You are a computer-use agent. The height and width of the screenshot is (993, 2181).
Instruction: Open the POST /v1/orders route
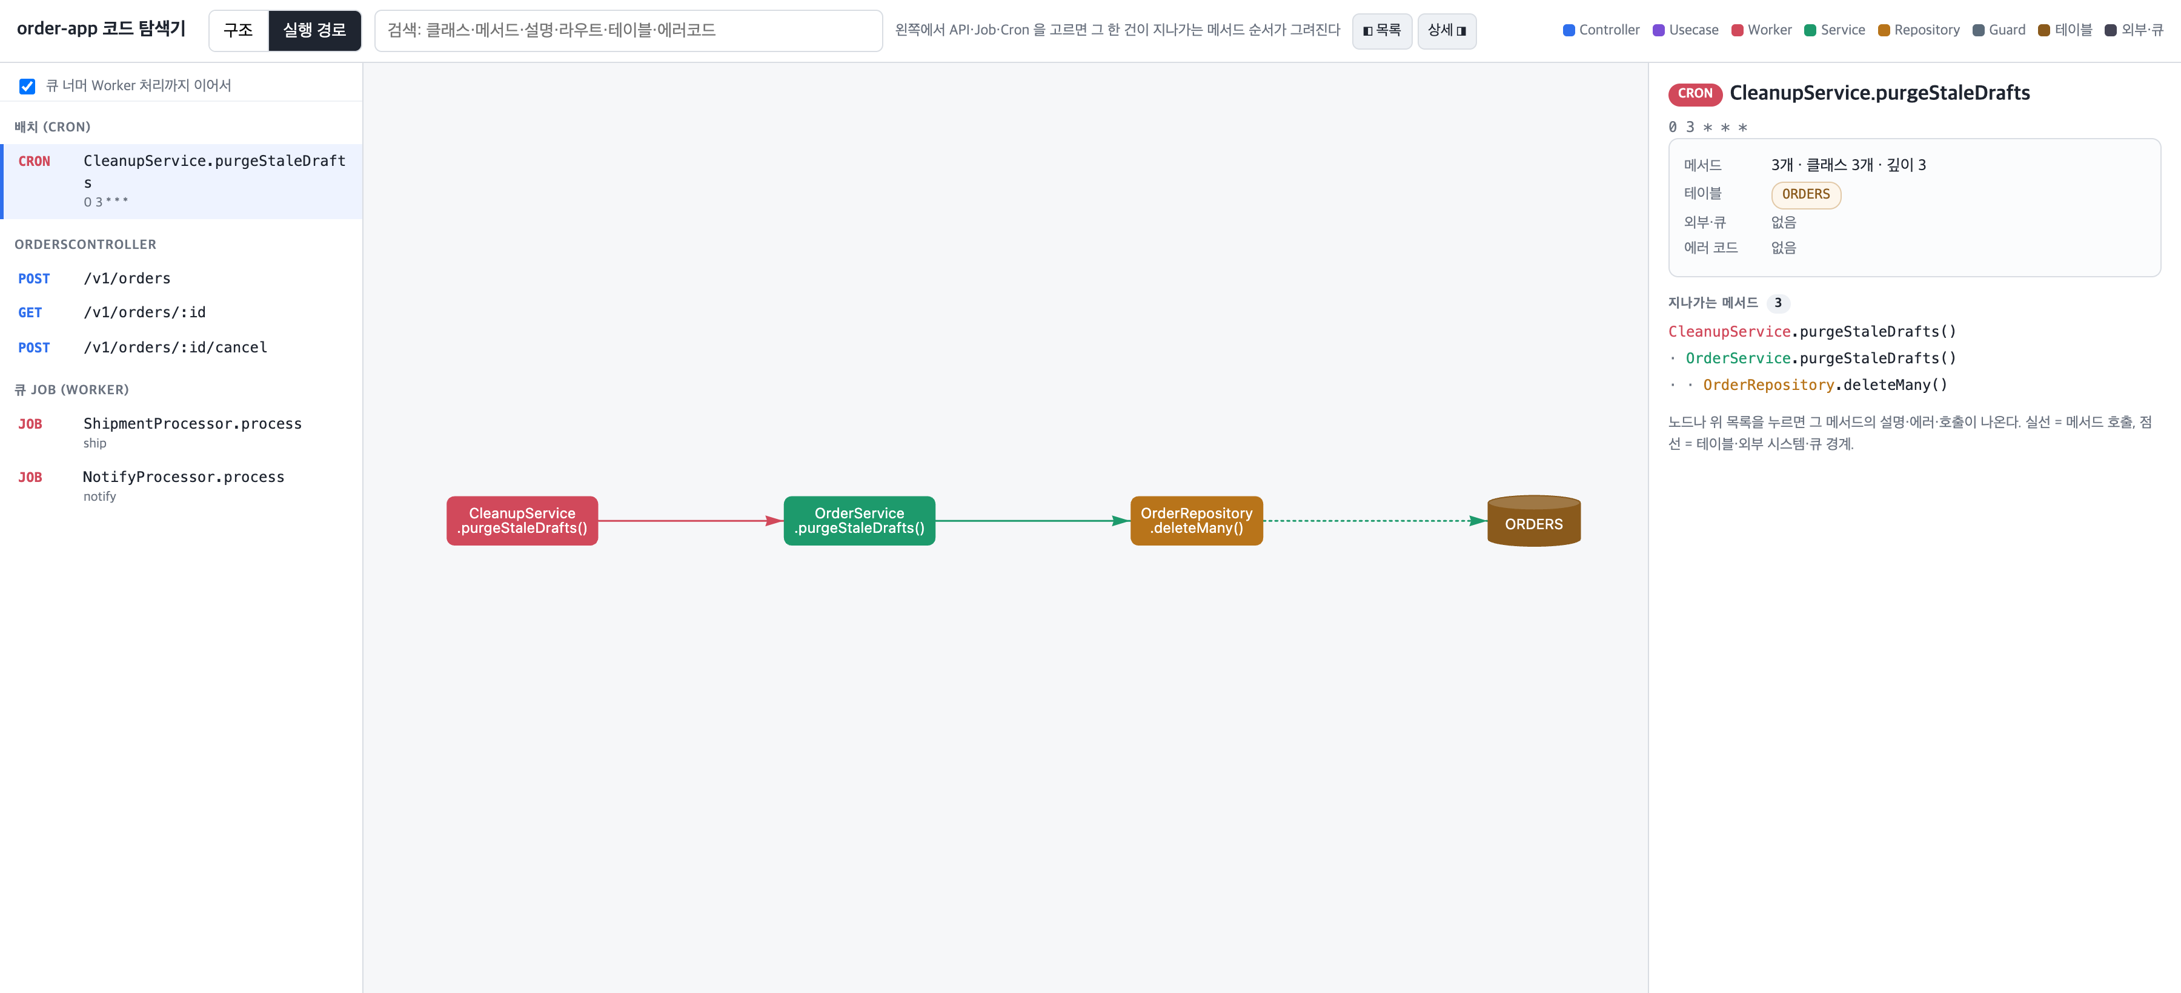point(182,279)
